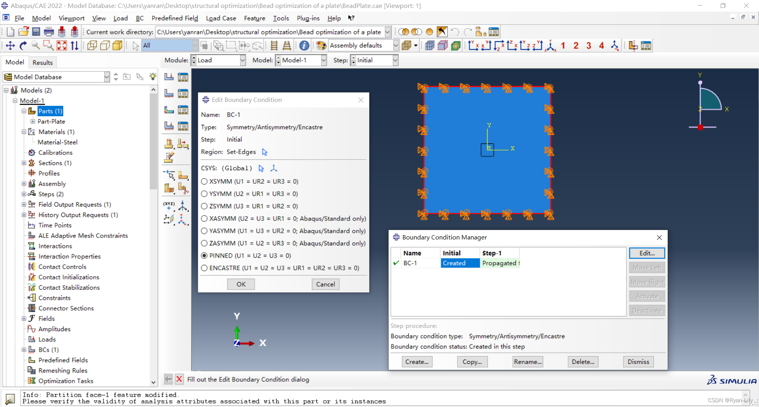
Task: Print the viewport using the printer icon
Action: point(49,32)
